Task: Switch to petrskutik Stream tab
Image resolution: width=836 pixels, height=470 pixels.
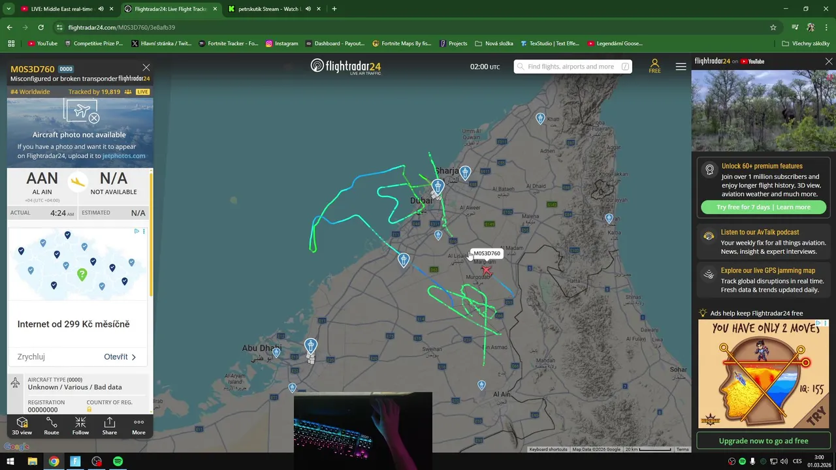Action: (268, 9)
